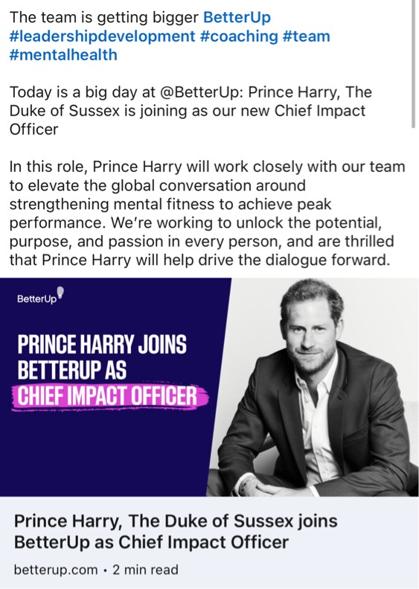419x589 pixels.
Task: Click the BetterUp lightbulb logo icon
Action: tap(60, 293)
